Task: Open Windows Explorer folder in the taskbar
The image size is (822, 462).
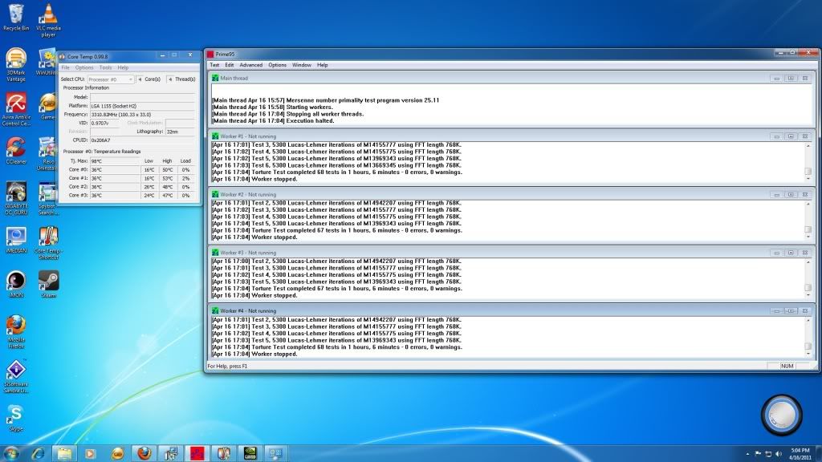Action: click(64, 454)
